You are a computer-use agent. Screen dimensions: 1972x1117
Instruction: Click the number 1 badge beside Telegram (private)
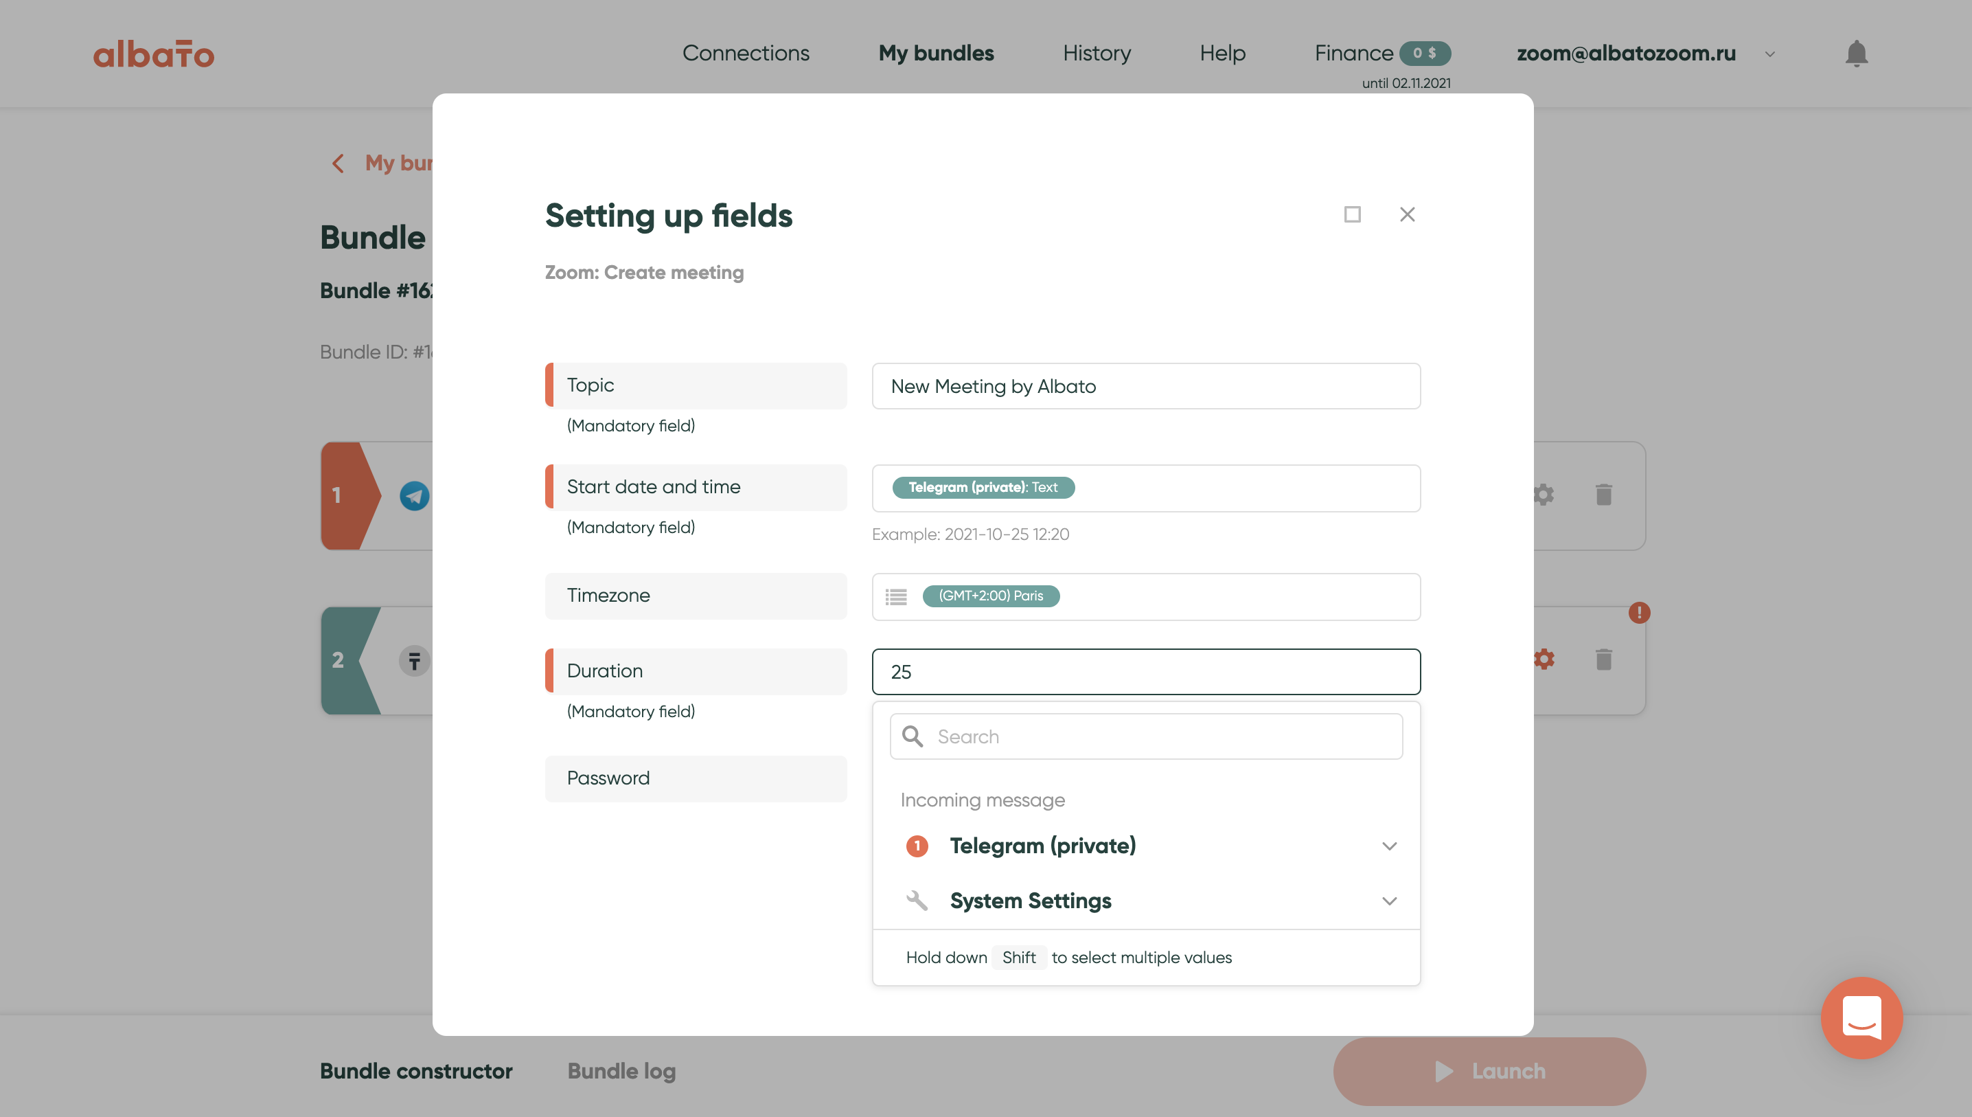pyautogui.click(x=917, y=846)
